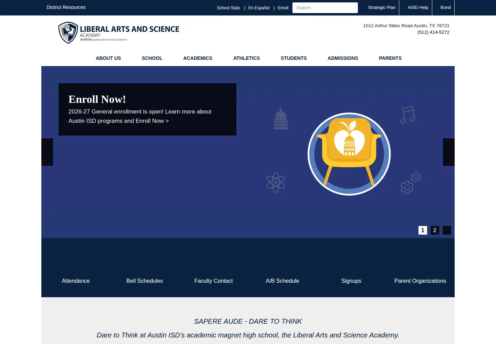This screenshot has height=344, width=496.
Task: Open the Students menu
Action: [x=294, y=58]
